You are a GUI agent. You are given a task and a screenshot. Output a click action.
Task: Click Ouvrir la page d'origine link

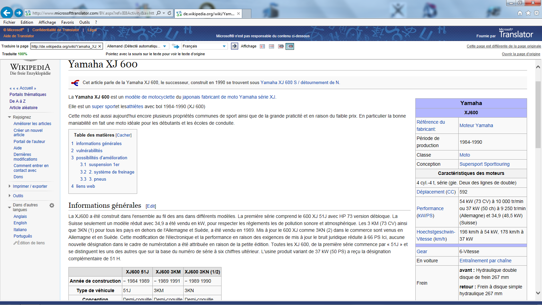click(x=521, y=54)
